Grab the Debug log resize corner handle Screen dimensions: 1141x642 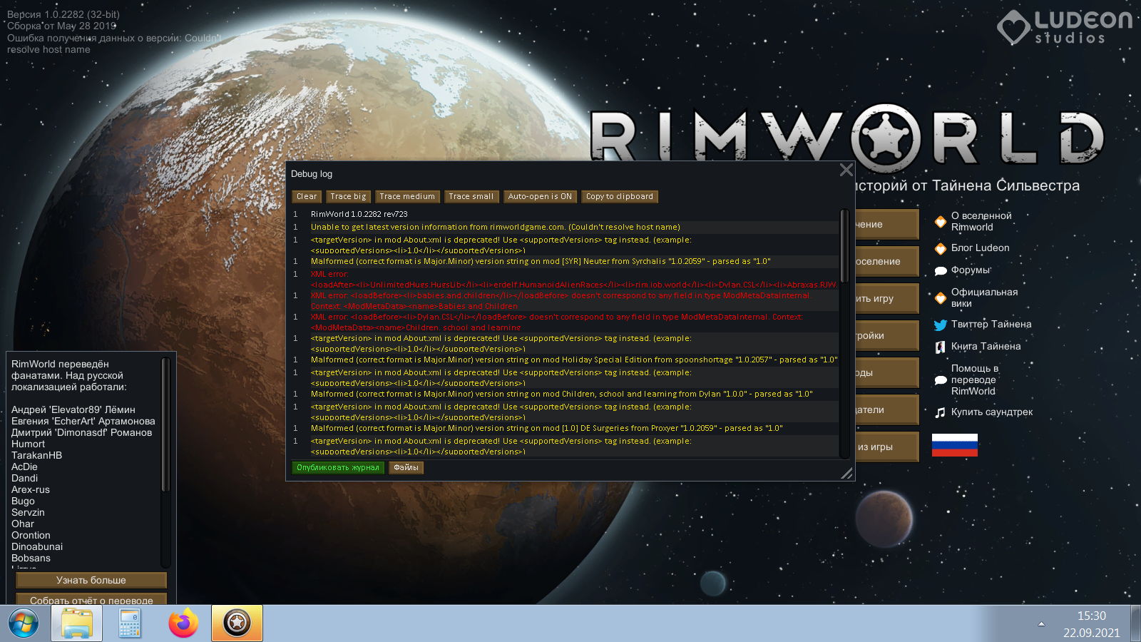[x=847, y=473]
